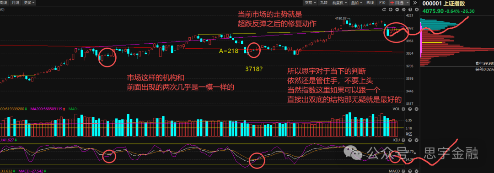Expand the double-chevron toolbar overflow

coord(415,3)
